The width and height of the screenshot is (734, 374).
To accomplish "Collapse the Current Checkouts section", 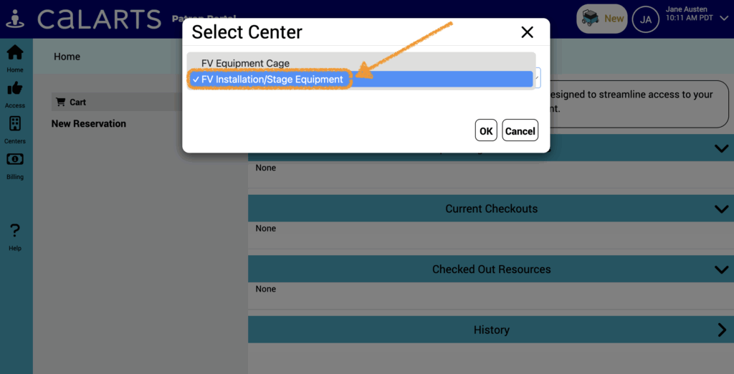I will coord(721,209).
